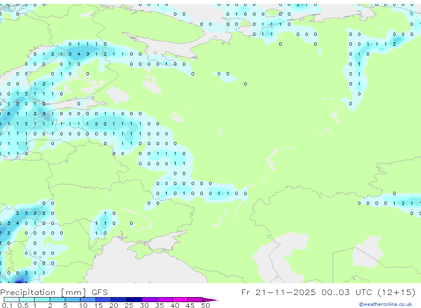Viewport: 421px width, 308px height.
Task: Click the 'Precipitation [mm]' title text
Action: tap(43, 292)
